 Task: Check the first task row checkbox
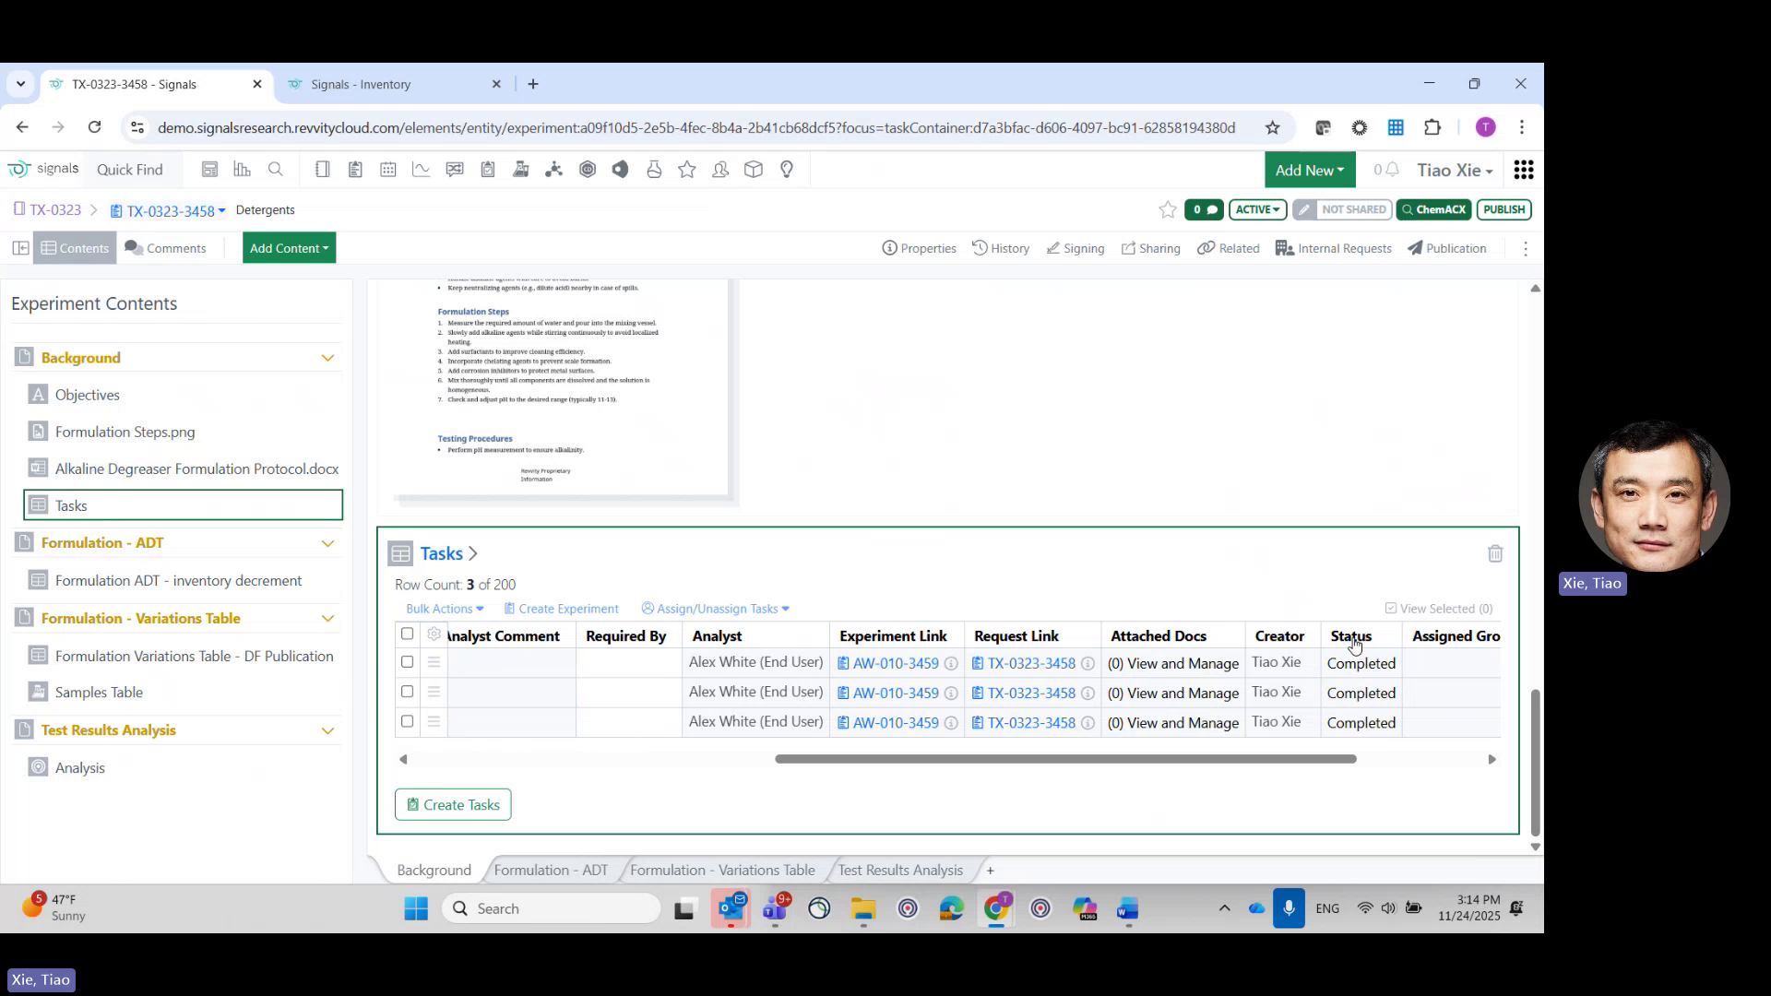coord(407,662)
